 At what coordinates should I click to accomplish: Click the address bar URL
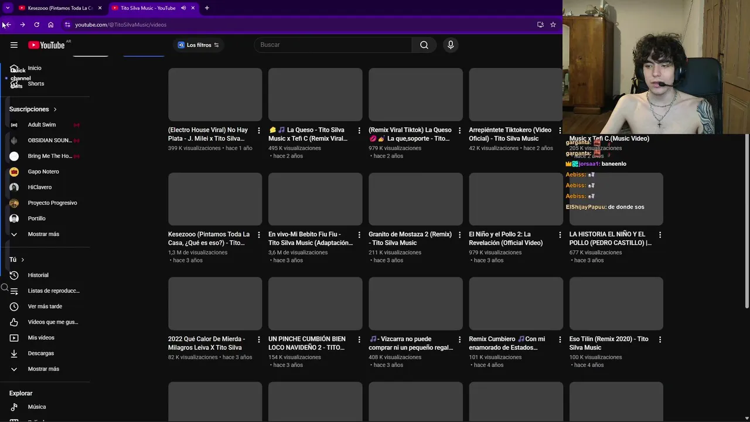click(121, 25)
